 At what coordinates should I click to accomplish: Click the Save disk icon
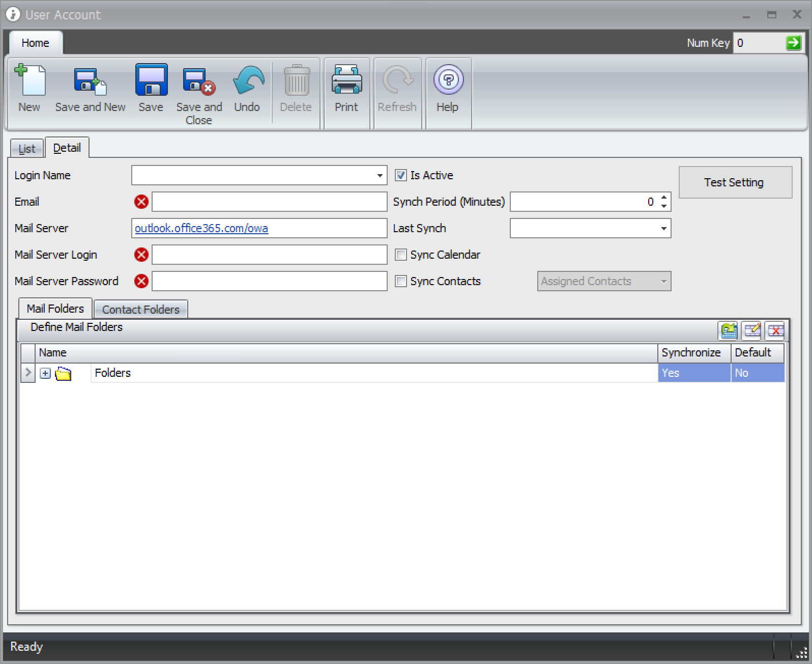tap(151, 80)
